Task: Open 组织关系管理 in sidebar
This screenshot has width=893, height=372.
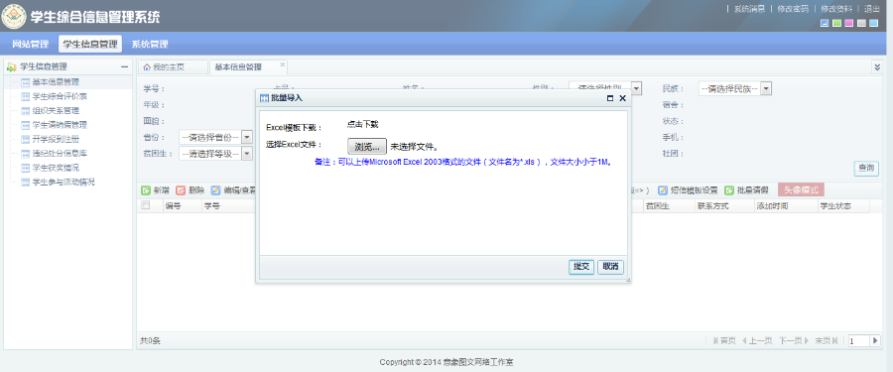Action: 56,110
